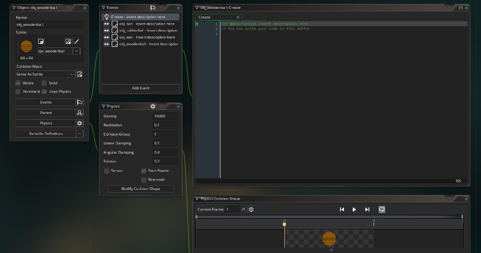
Task: Click the Parent button
Action: click(x=46, y=113)
